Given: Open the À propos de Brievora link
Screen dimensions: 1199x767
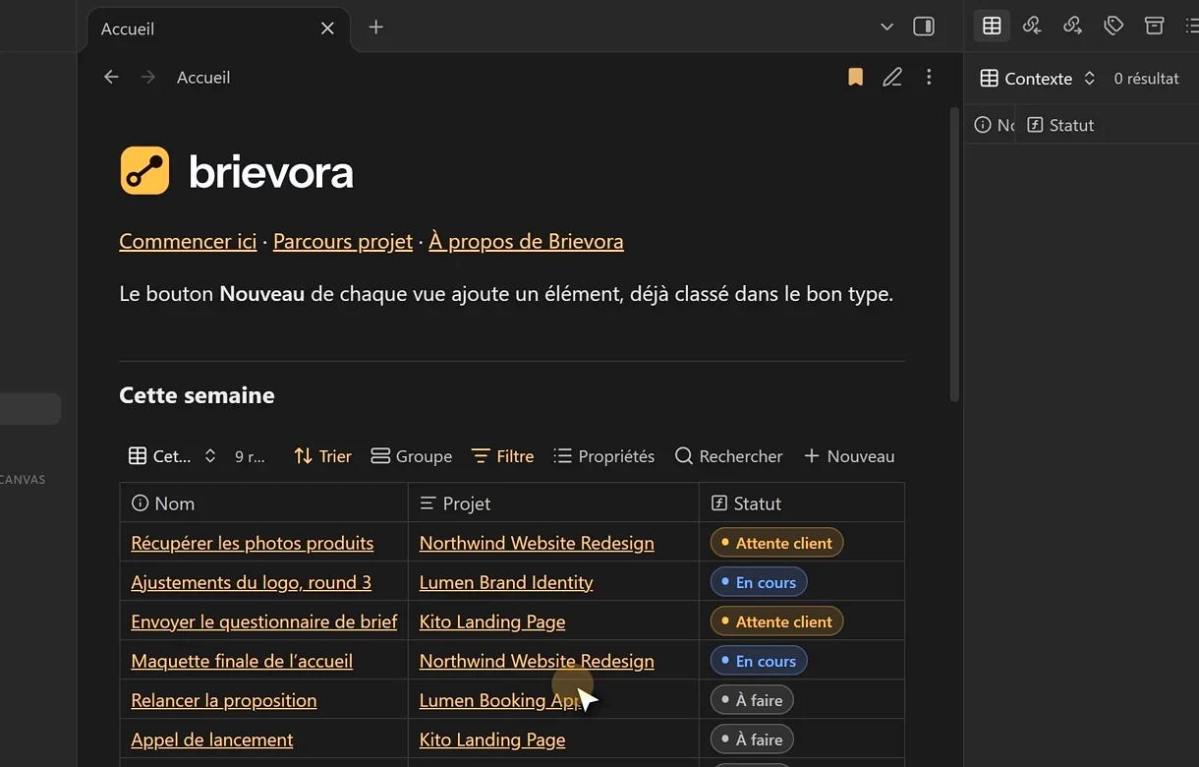Looking at the screenshot, I should pos(526,241).
